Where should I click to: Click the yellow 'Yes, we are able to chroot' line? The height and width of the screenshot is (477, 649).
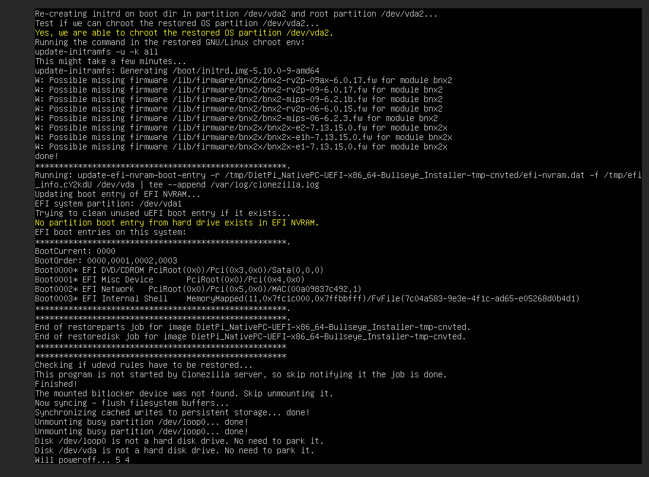184,33
